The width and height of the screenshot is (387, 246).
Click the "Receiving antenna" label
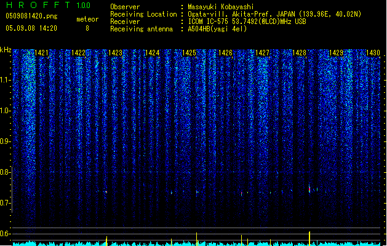tap(142, 29)
